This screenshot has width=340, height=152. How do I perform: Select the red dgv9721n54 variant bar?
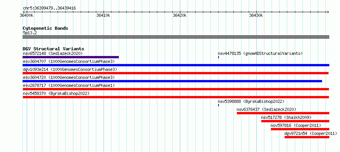pos(307,137)
